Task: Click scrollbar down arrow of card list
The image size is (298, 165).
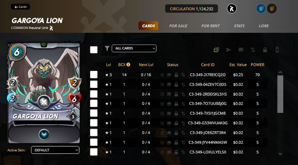Action: tap(280, 154)
